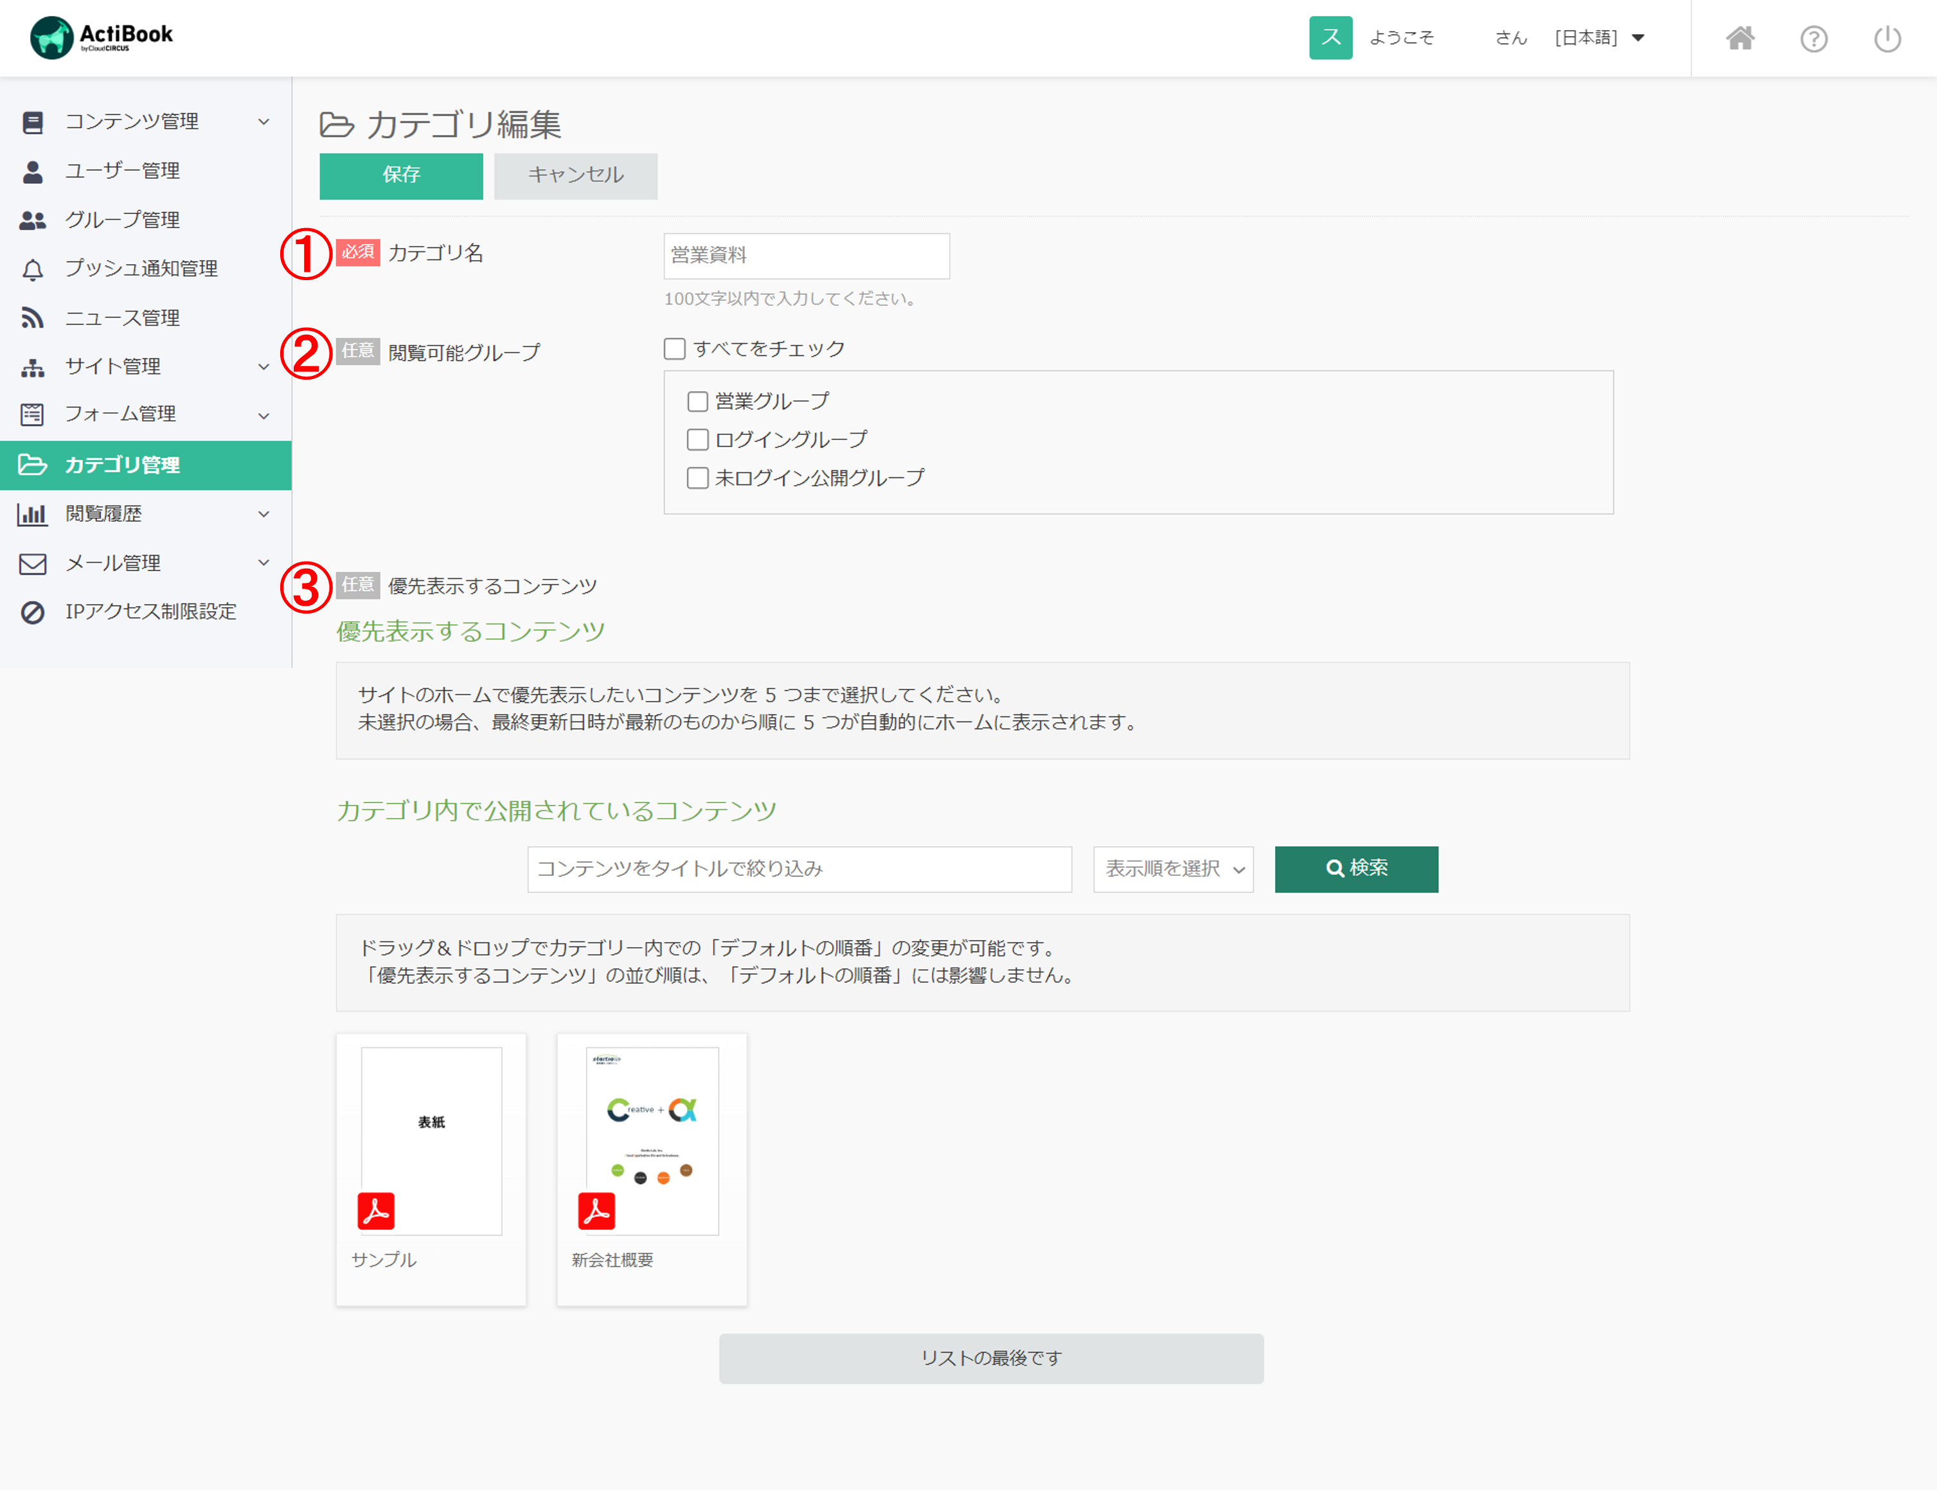Click the メール管理 envelope icon
The height and width of the screenshot is (1490, 1937).
click(x=33, y=563)
